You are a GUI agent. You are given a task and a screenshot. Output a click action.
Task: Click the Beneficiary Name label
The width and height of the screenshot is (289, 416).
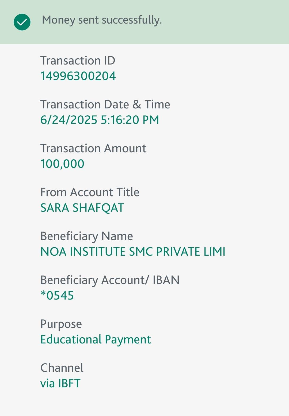click(86, 236)
